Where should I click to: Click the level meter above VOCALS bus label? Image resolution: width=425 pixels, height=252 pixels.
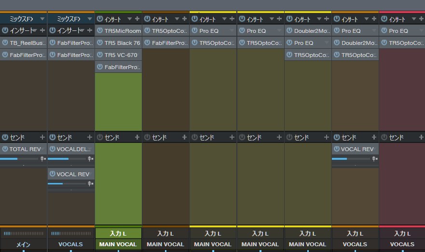point(71,233)
